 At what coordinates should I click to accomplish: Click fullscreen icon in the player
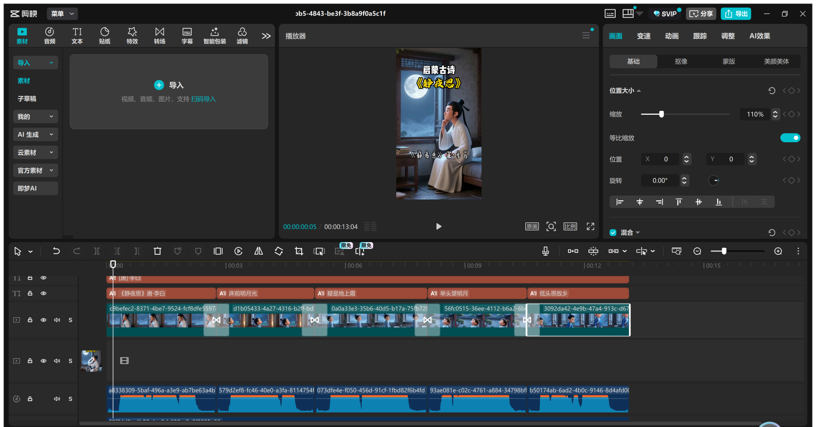590,226
